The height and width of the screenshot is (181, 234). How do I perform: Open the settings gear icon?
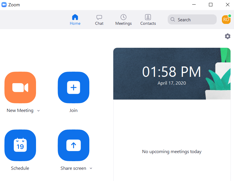(x=228, y=36)
